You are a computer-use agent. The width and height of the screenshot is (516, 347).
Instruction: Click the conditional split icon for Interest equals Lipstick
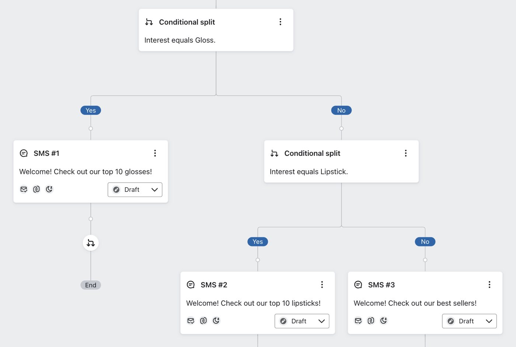click(275, 153)
